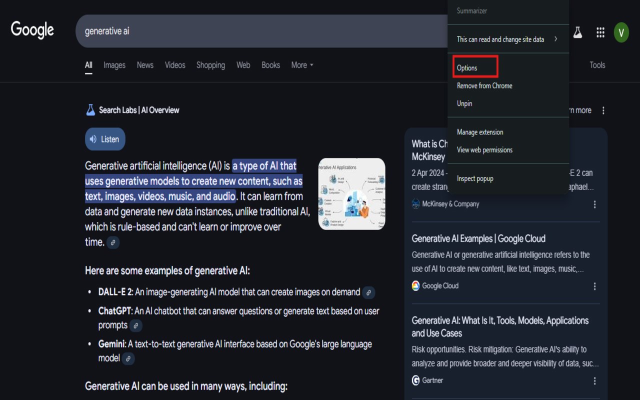The image size is (640, 400).
Task: Expand the More search filters dropdown
Action: tap(302, 65)
